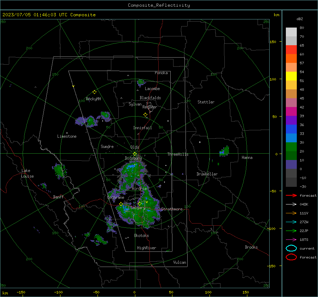Pick the green 22JP arrow legend icon

coord(291,231)
